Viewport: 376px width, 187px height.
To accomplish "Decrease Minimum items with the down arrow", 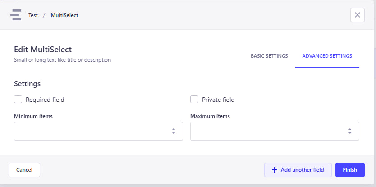I will click(174, 133).
